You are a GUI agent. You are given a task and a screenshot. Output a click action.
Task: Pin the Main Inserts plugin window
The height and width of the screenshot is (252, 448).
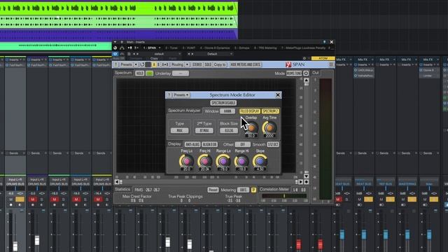pyautogui.click(x=324, y=42)
